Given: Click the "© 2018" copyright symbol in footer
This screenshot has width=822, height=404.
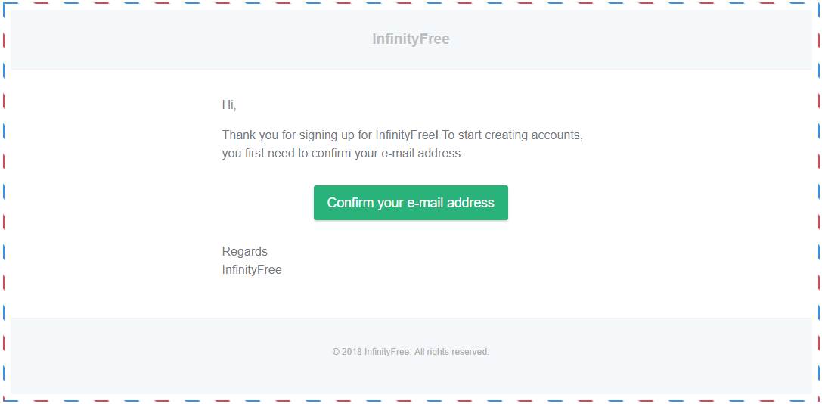Looking at the screenshot, I should click(x=336, y=352).
